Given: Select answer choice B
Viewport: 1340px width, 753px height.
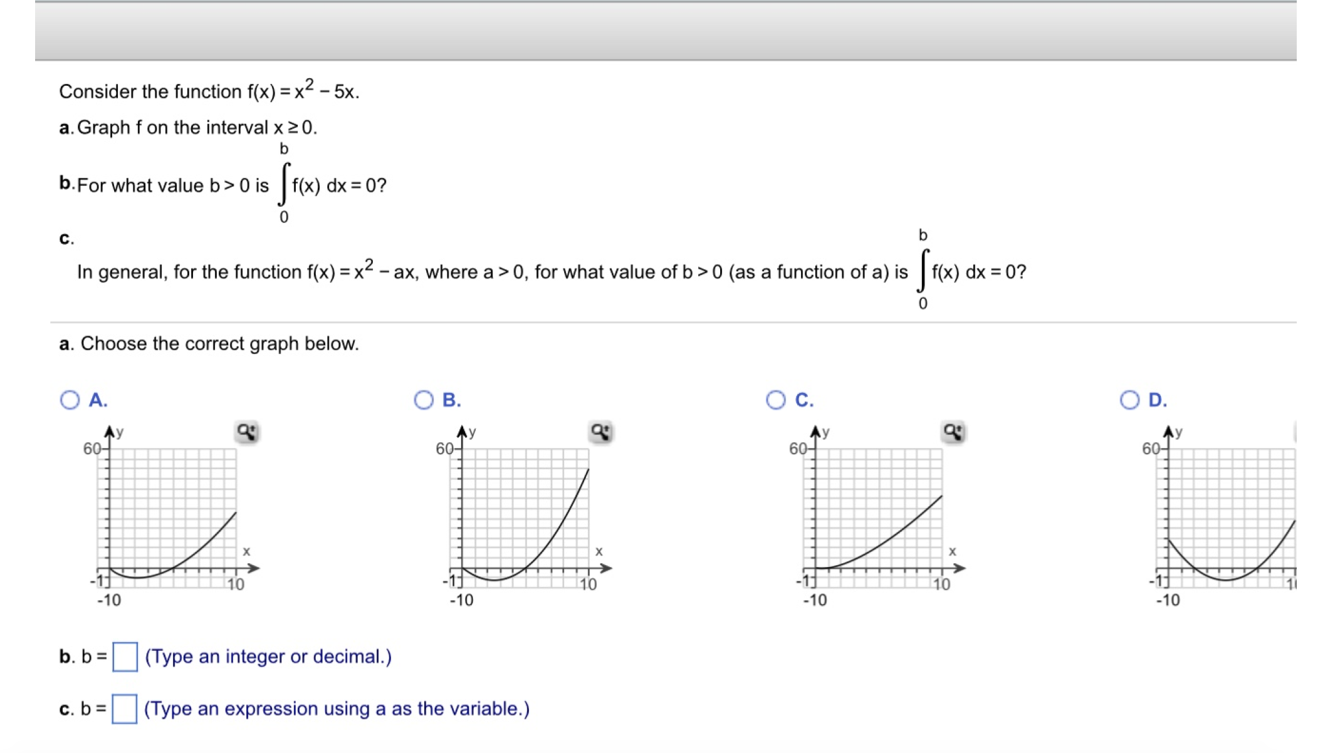Looking at the screenshot, I should [x=423, y=399].
